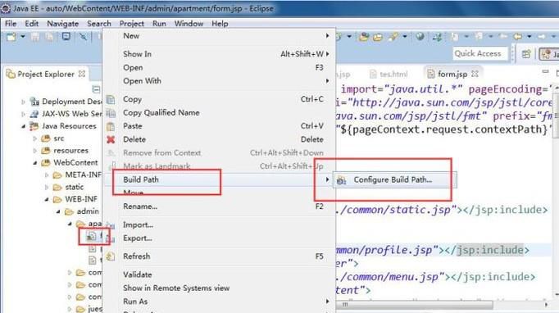The height and width of the screenshot is (313, 559).
Task: Expand the src folder node
Action: pyautogui.click(x=35, y=138)
